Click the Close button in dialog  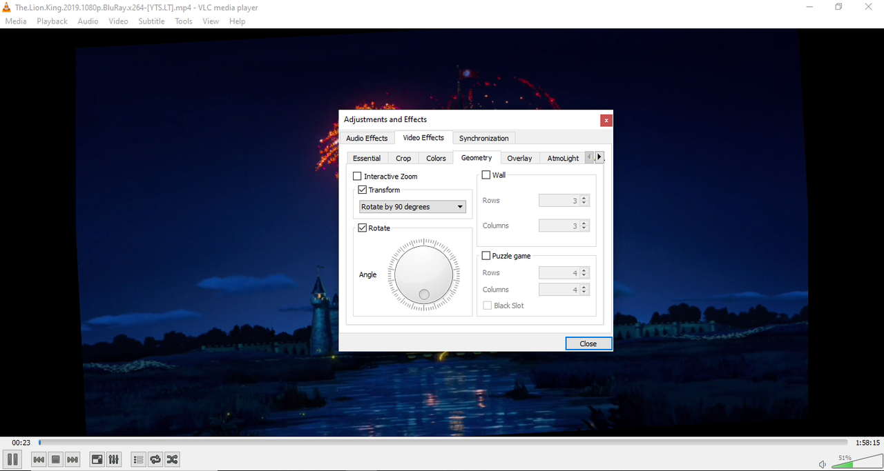(x=588, y=343)
